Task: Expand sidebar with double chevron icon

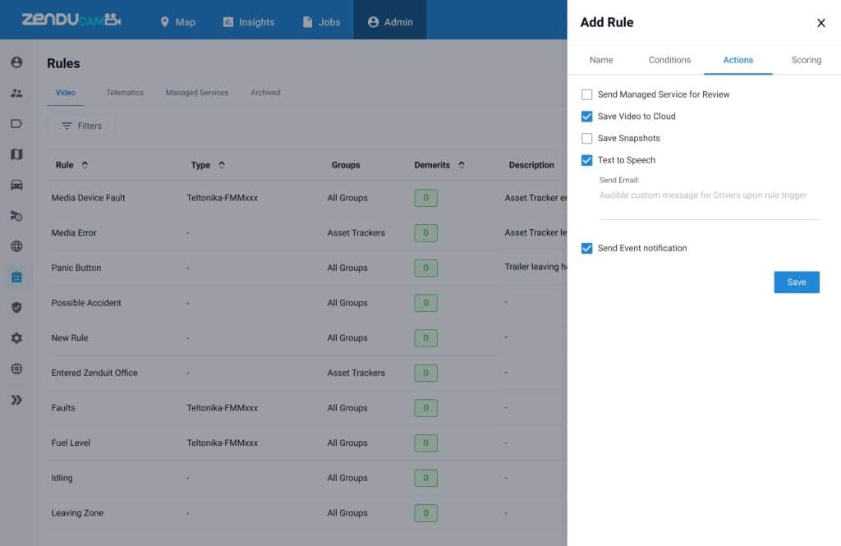Action: pyautogui.click(x=16, y=400)
